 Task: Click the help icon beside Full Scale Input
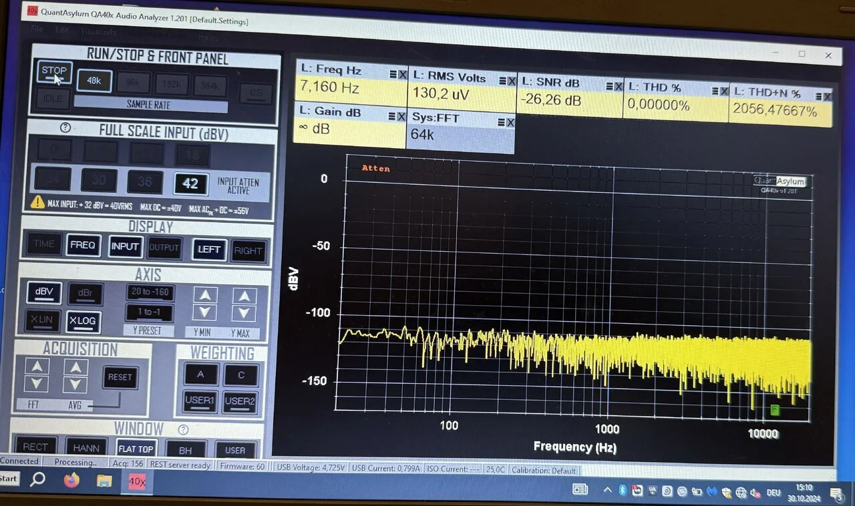(x=65, y=128)
